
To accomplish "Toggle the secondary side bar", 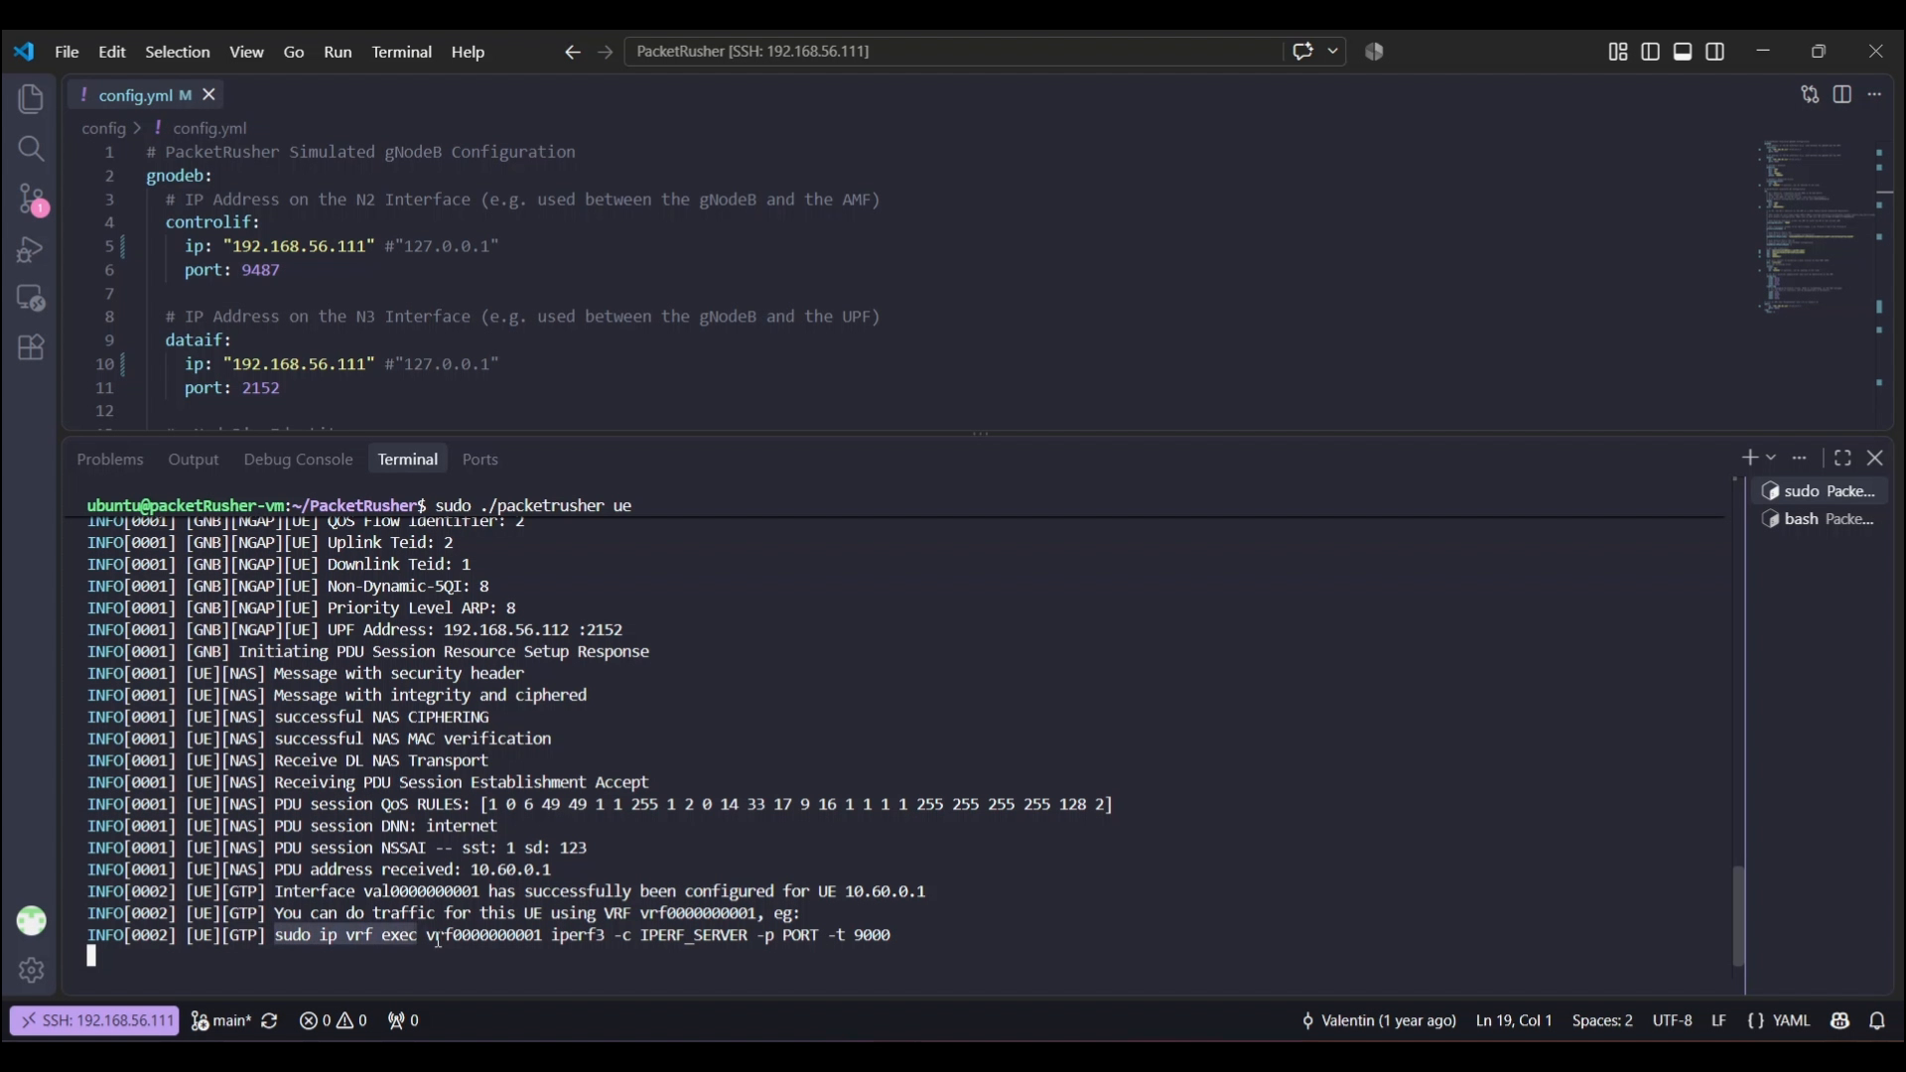I will 1715,52.
